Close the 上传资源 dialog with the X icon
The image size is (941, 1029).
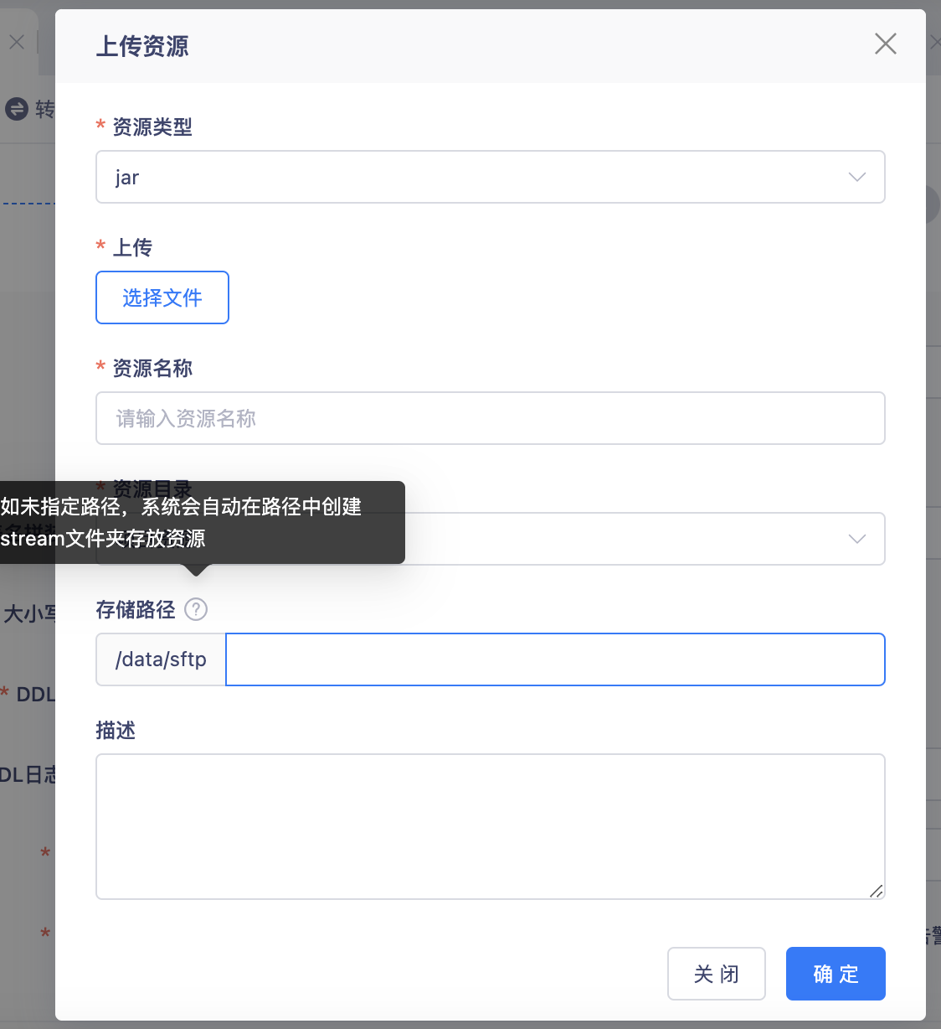pos(885,44)
